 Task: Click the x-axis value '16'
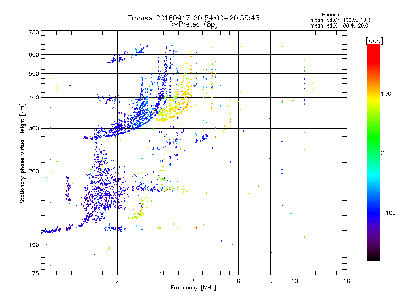tap(347, 281)
